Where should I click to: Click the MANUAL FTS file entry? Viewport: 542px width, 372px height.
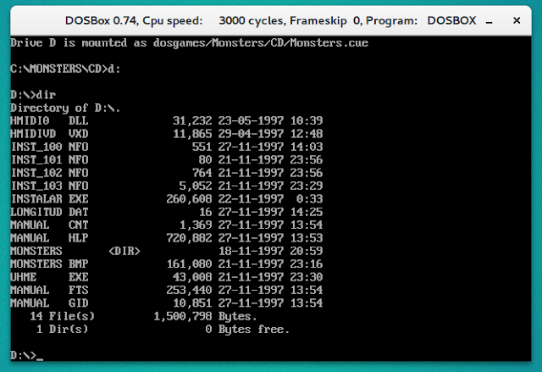(x=167, y=290)
